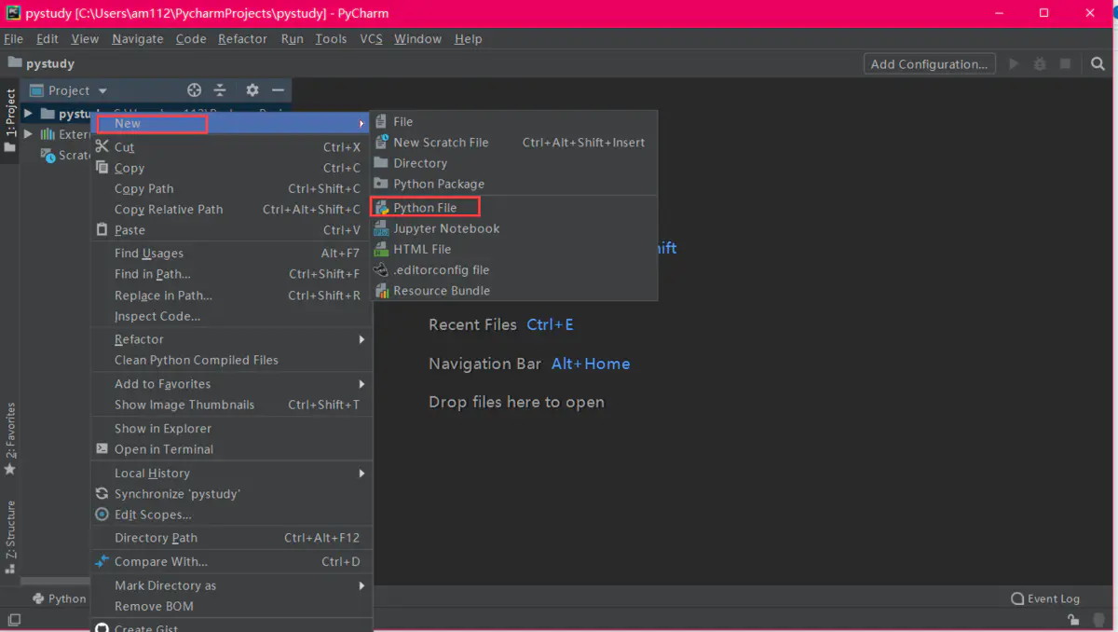Click the pystudy navigation bar folder
1118x632 pixels.
click(41, 63)
